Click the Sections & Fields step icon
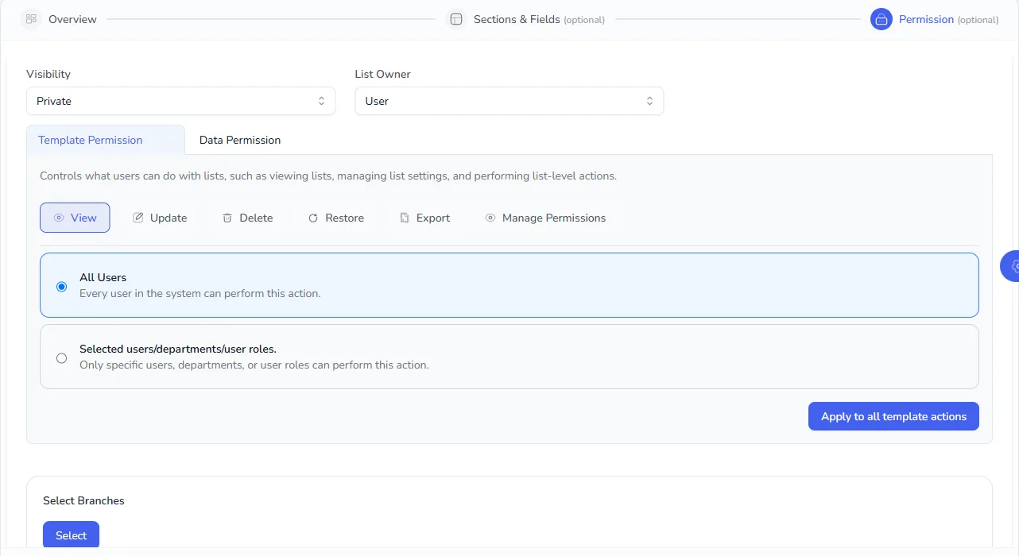The height and width of the screenshot is (556, 1019). click(x=456, y=19)
